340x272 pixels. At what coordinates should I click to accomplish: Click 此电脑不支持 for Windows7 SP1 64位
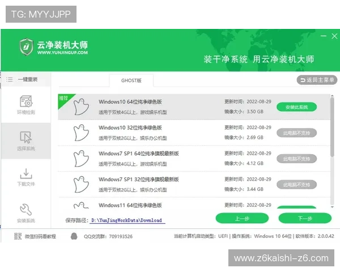tap(296, 159)
